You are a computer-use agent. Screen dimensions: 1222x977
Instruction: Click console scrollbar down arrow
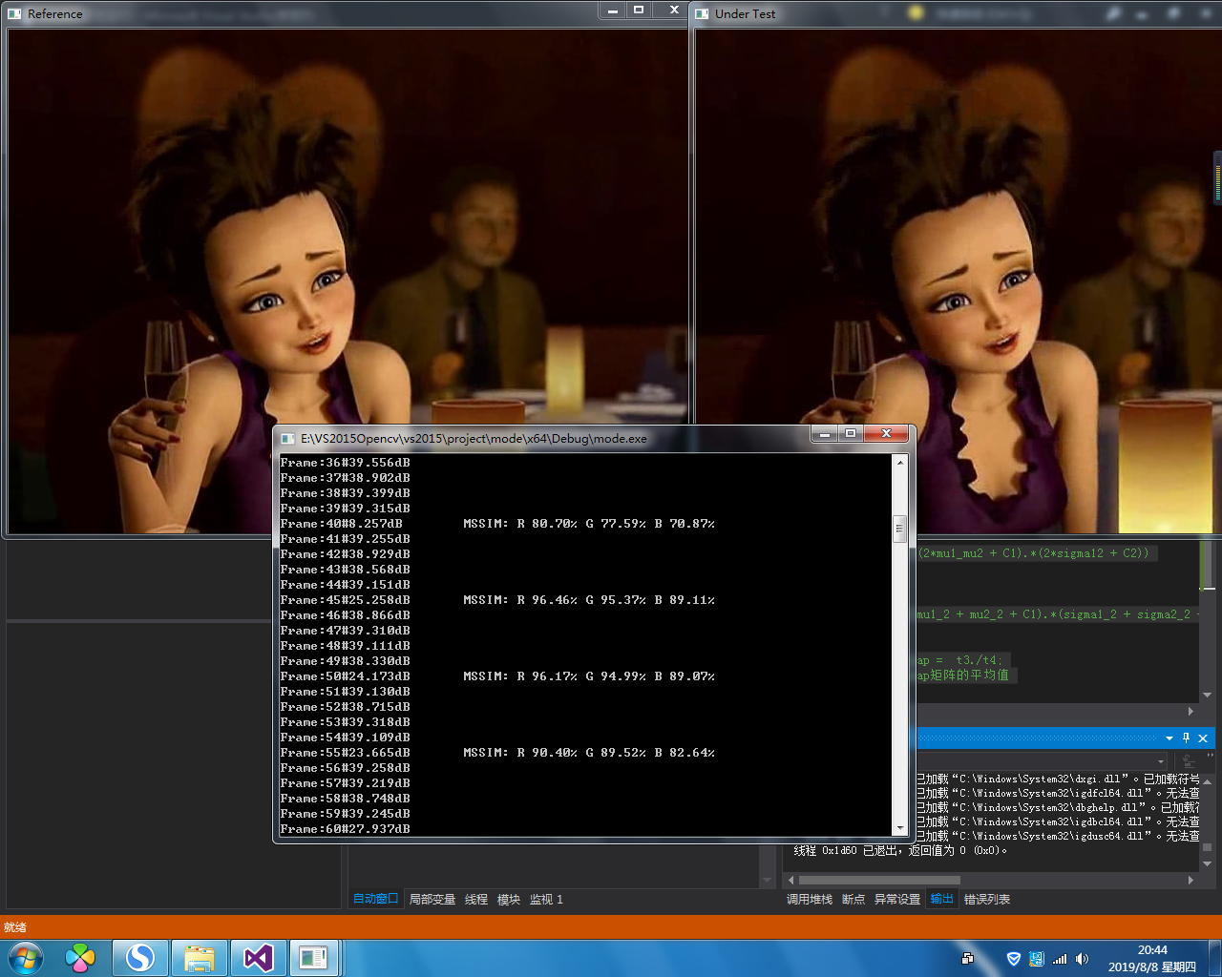pos(899,828)
